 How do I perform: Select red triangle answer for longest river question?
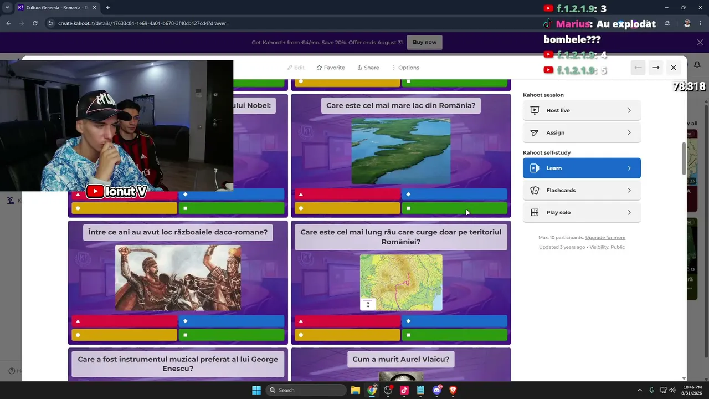[x=347, y=321]
